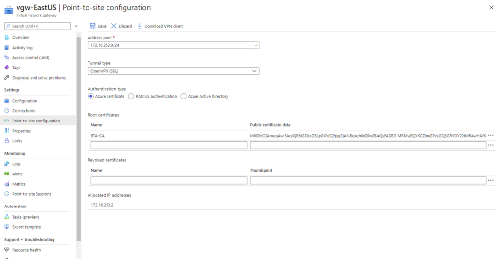Open options for empty root certificate row
Screen dimensions: 498x259
pyautogui.click(x=491, y=145)
